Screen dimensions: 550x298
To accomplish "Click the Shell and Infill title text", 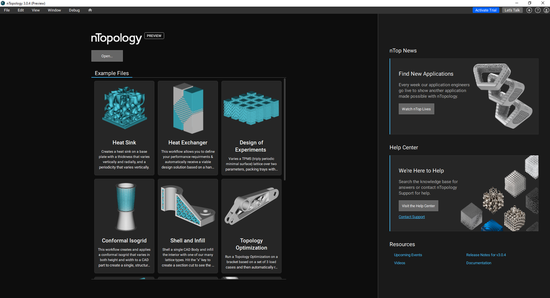I will (188, 241).
